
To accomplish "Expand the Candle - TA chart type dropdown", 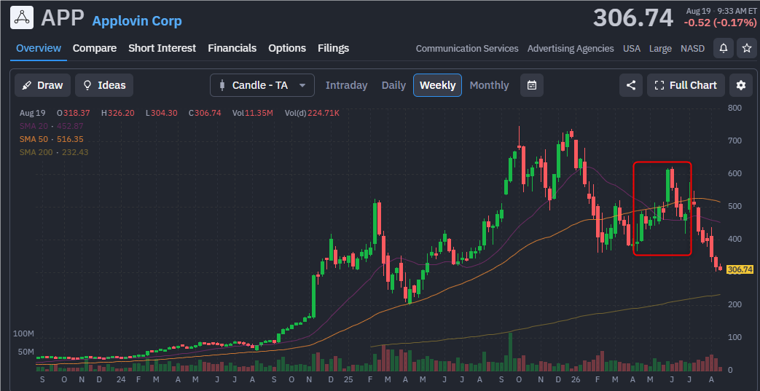I will pos(262,85).
